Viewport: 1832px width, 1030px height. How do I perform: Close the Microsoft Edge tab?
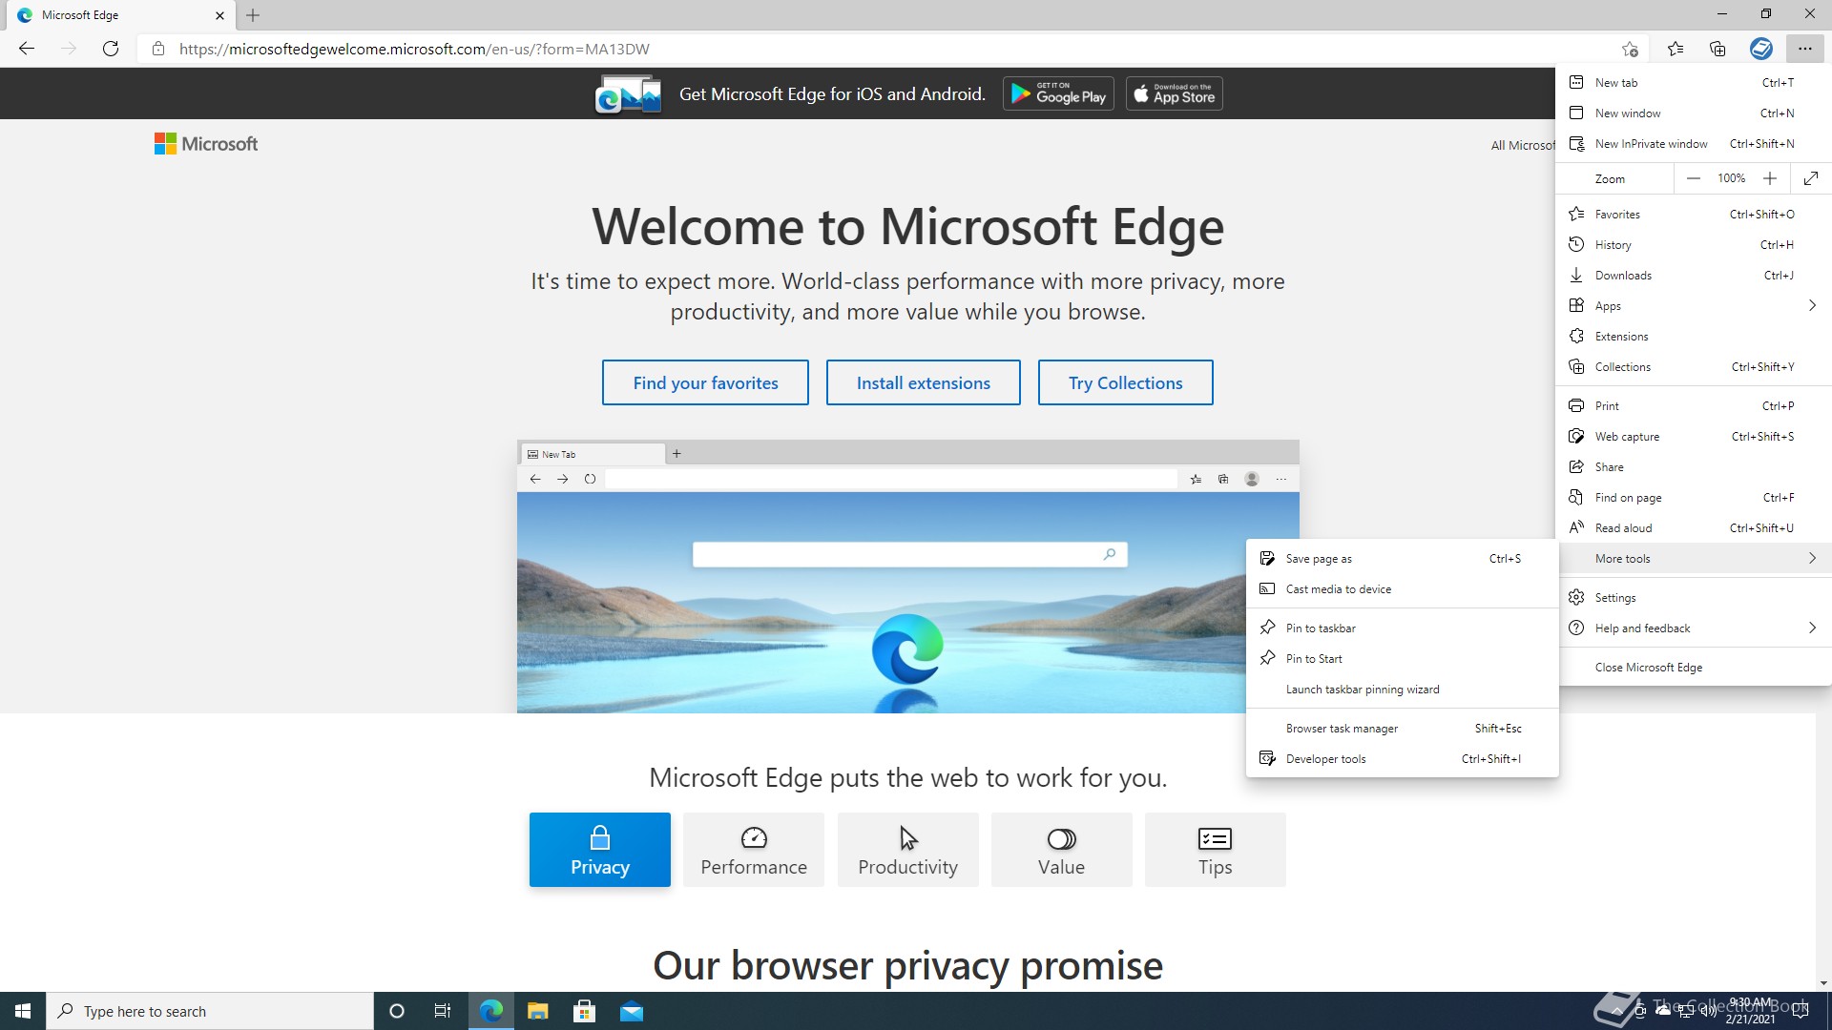pos(219,15)
